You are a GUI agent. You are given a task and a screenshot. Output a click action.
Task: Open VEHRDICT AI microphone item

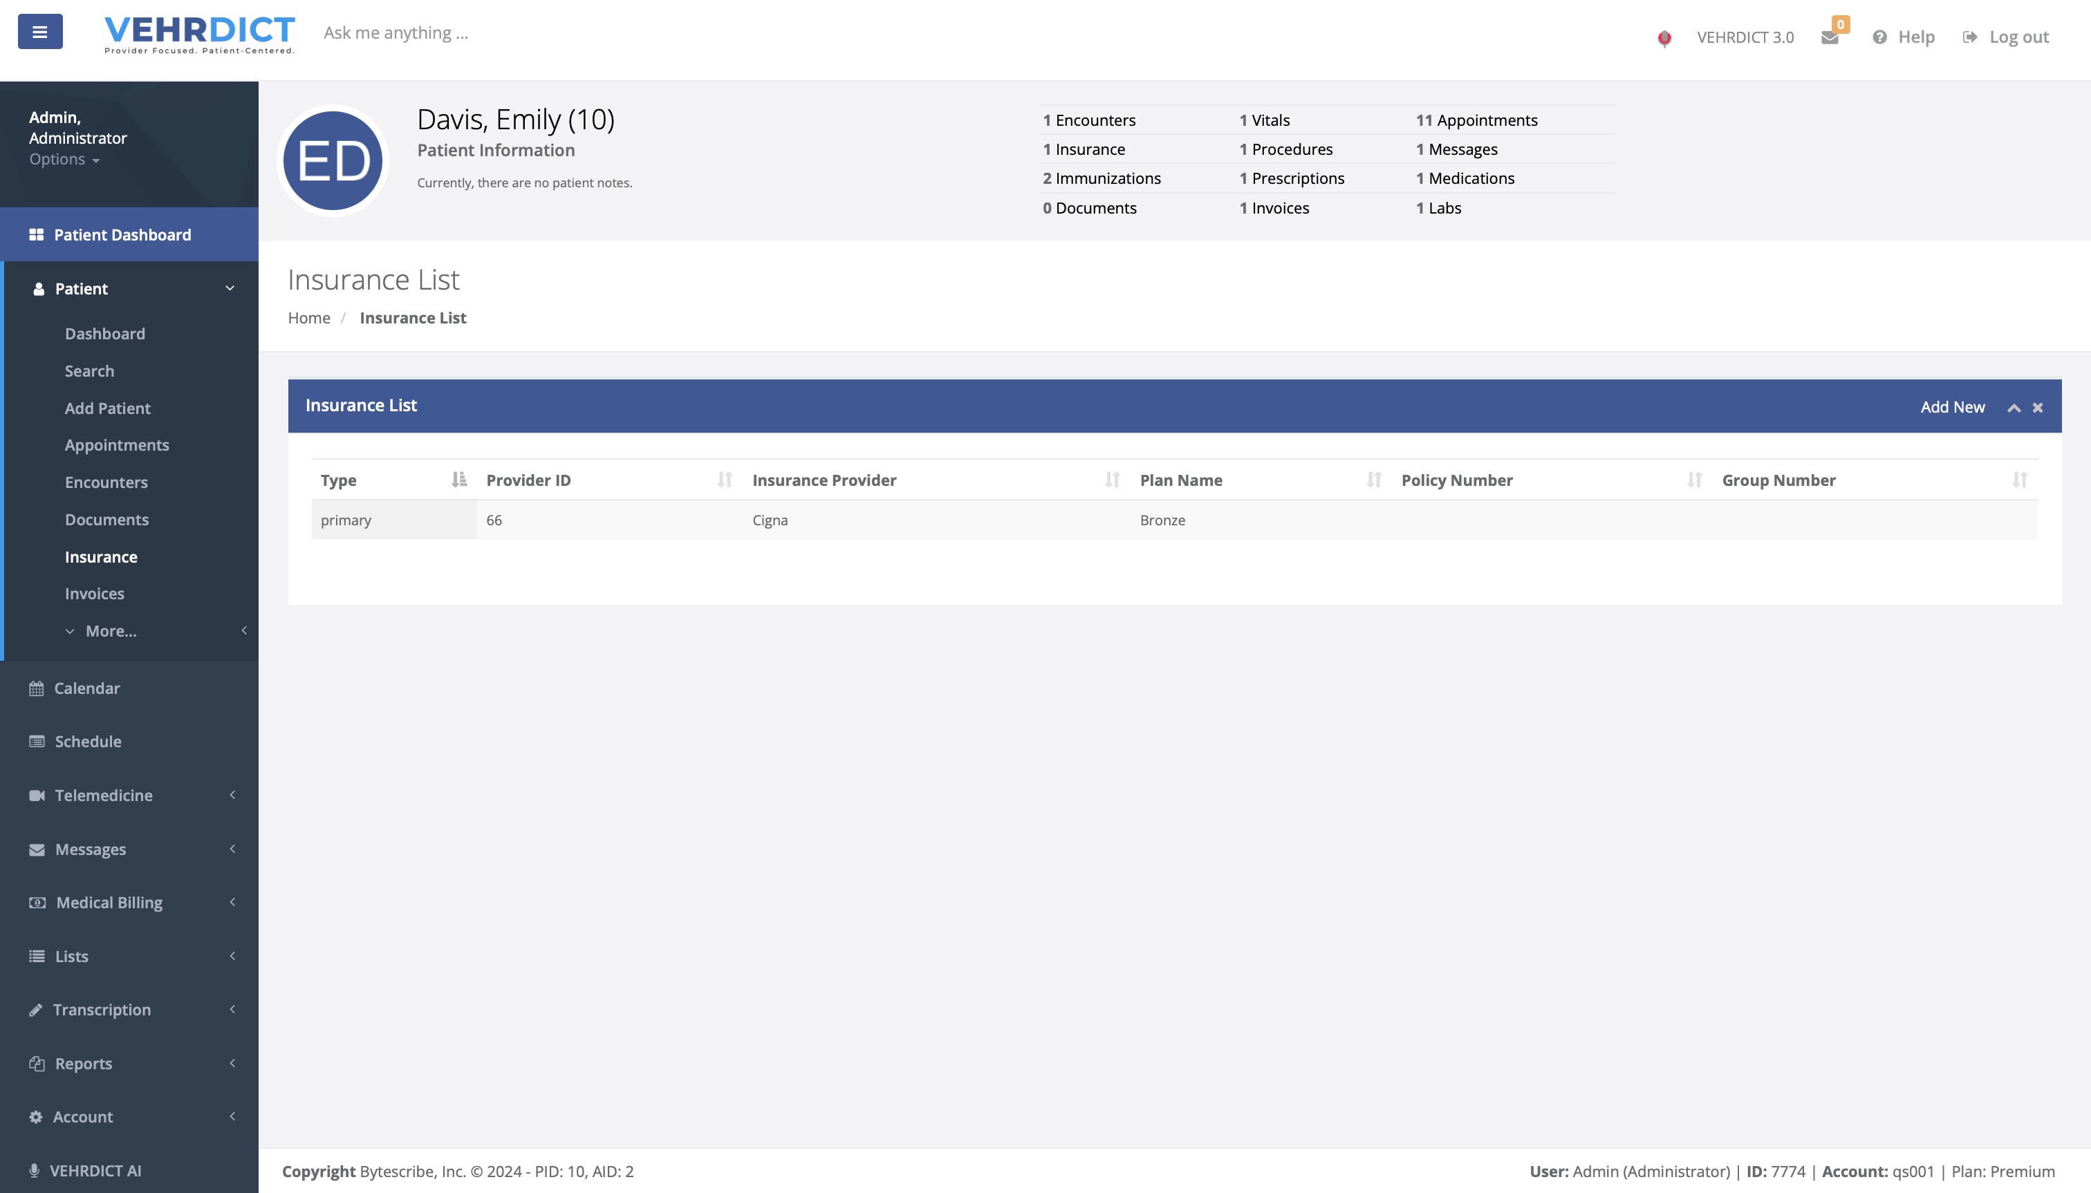click(95, 1170)
